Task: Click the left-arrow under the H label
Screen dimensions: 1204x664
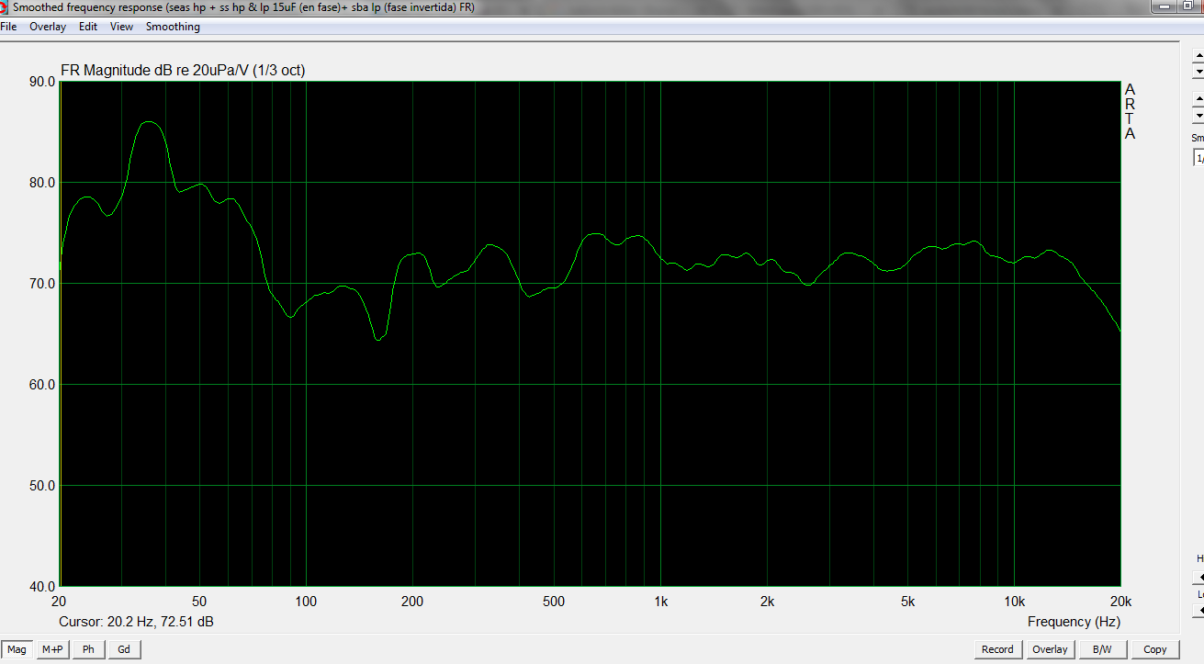Action: 1198,577
